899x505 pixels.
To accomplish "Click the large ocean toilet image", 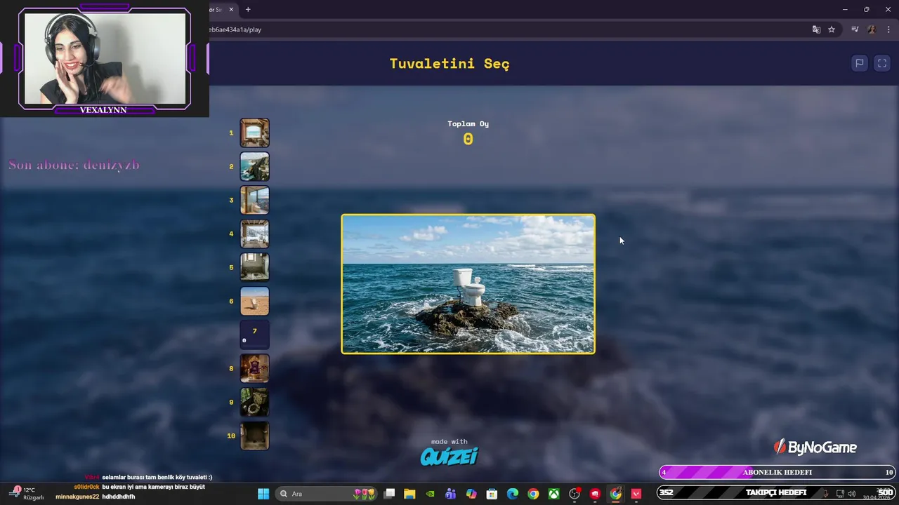I will click(468, 283).
